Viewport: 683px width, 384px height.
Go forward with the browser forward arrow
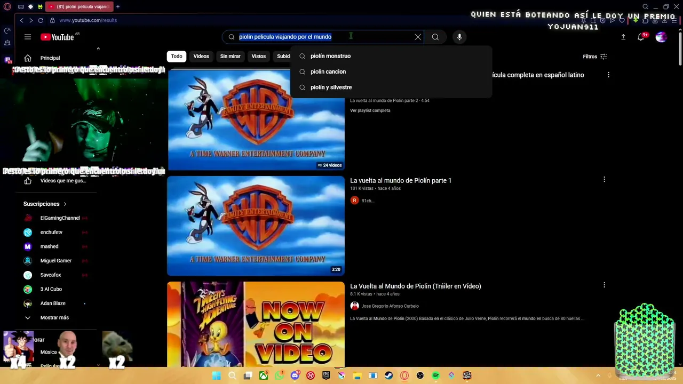pos(31,20)
